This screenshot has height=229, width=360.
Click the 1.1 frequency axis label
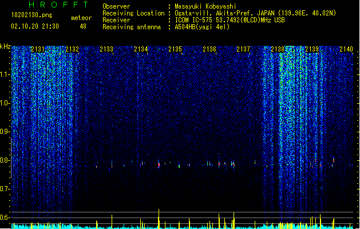click(x=5, y=74)
